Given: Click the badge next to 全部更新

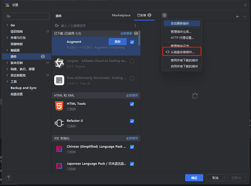Looking at the screenshot, I should click(x=136, y=33).
